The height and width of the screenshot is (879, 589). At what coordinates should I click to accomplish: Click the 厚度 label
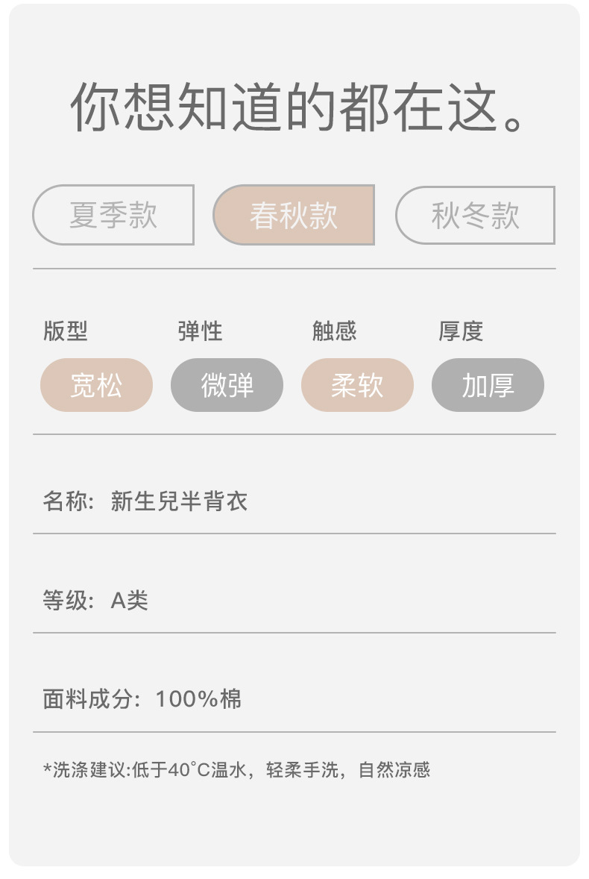point(461,331)
